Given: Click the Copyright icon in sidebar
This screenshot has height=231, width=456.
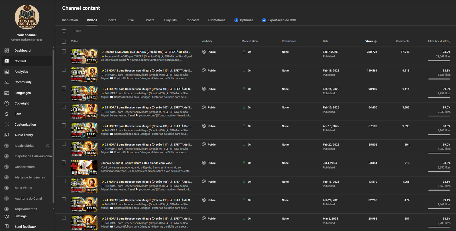Looking at the screenshot, I should (x=7, y=103).
